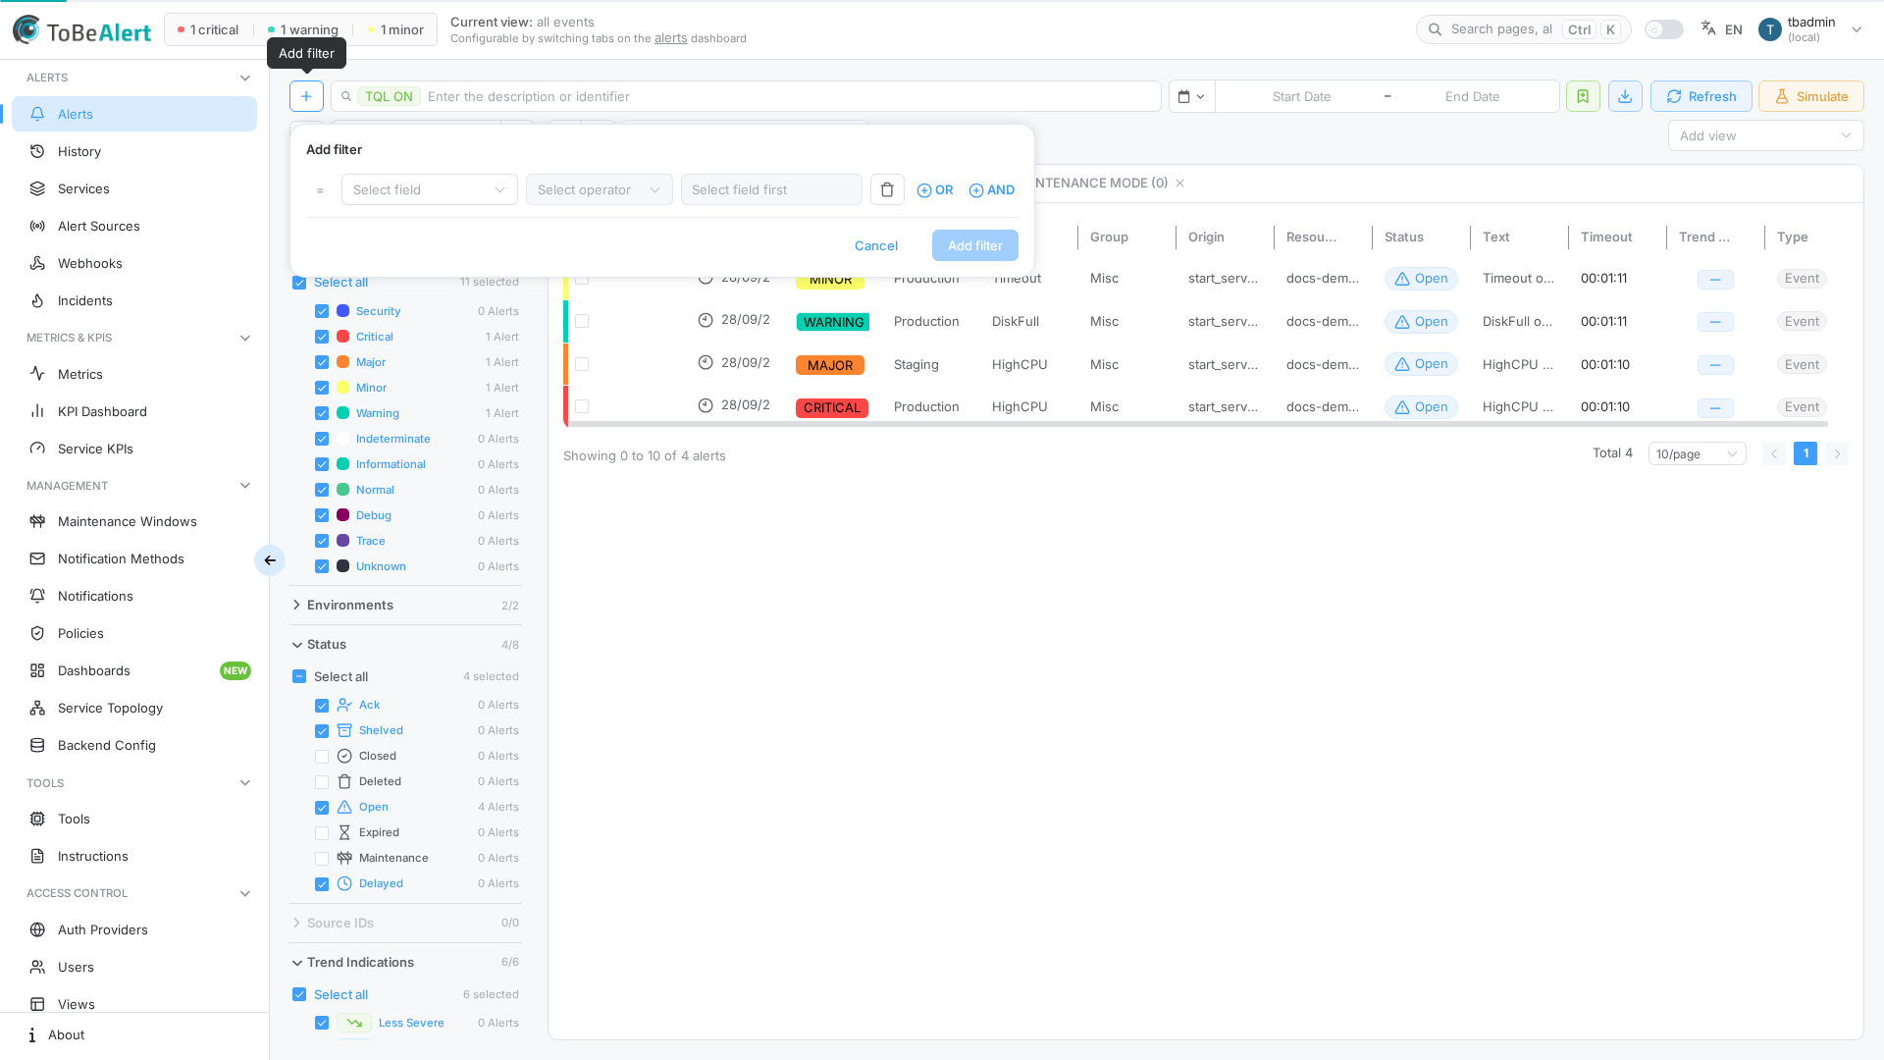Open Incidents from the sidebar
Image resolution: width=1884 pixels, height=1060 pixels.
[134, 300]
